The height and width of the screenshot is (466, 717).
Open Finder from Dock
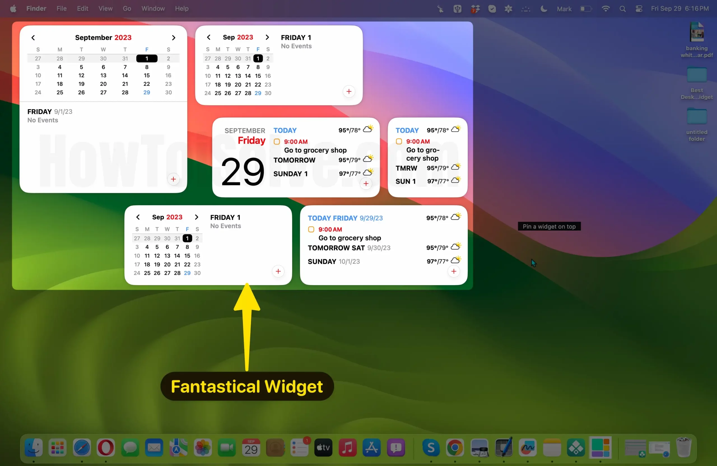33,448
